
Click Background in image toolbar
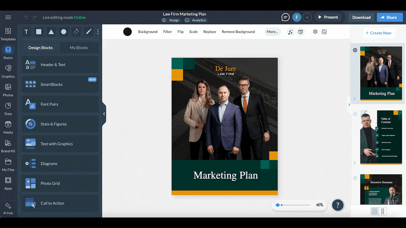[x=148, y=32]
